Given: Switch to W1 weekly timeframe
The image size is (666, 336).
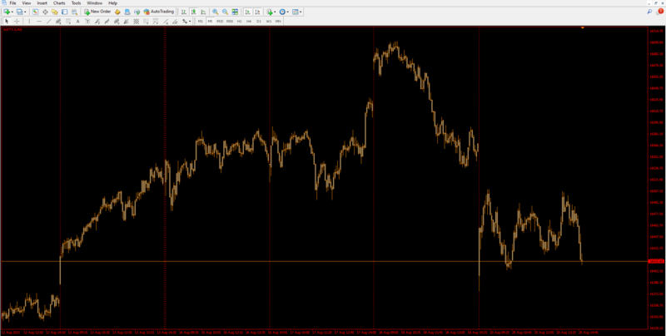Looking at the screenshot, I should pyautogui.click(x=268, y=22).
